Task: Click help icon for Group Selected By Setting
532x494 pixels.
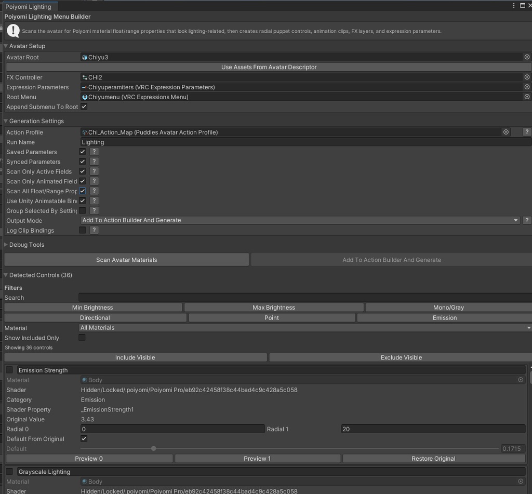Action: click(94, 211)
